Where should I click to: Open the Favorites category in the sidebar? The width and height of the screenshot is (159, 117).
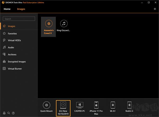[12, 34]
